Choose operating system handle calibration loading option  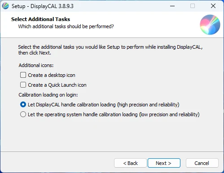click(23, 114)
